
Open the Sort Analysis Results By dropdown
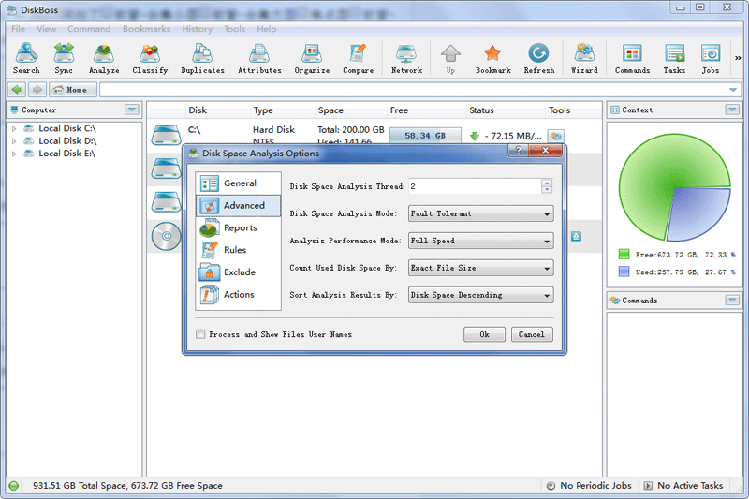pyautogui.click(x=480, y=295)
